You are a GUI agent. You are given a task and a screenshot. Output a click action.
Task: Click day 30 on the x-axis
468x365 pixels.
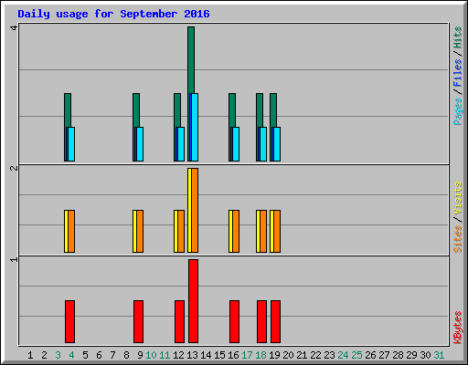[x=425, y=355]
